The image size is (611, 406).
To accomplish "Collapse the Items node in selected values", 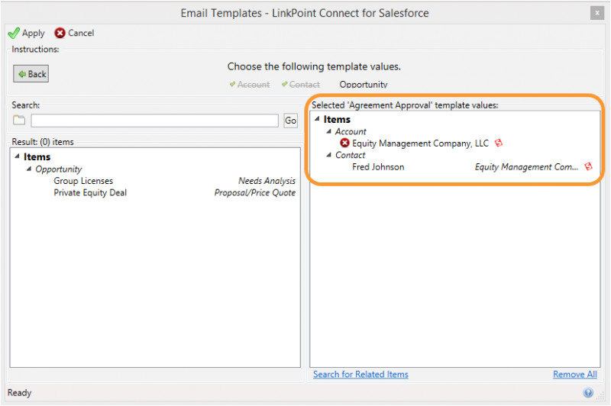I will (x=317, y=119).
